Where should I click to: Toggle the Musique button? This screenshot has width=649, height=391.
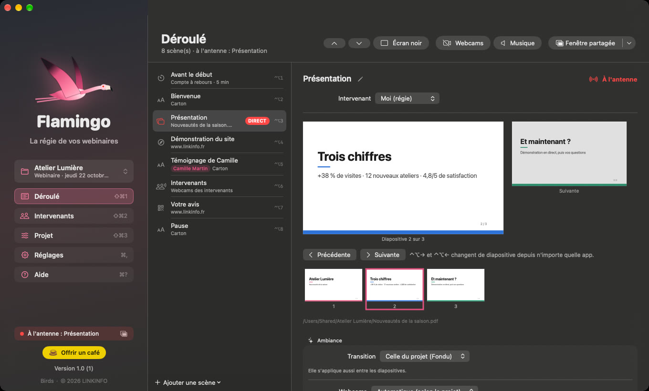coord(517,43)
